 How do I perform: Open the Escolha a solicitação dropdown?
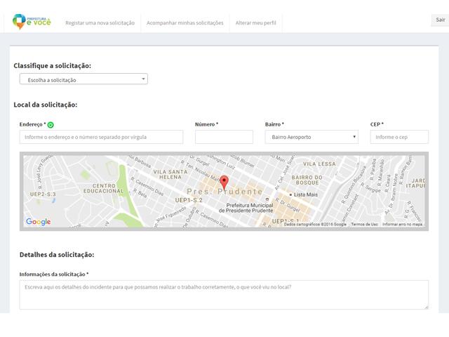83,79
